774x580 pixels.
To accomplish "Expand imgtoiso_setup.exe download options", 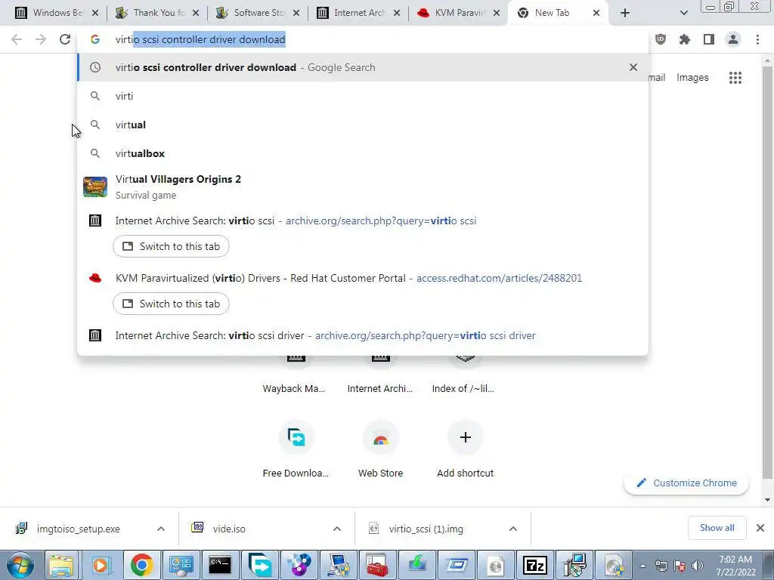I will [x=161, y=529].
